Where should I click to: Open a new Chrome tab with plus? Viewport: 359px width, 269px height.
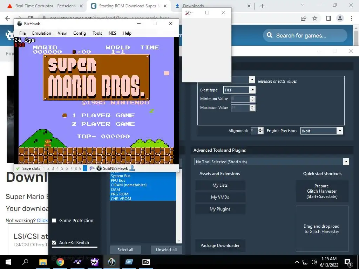[x=262, y=6]
